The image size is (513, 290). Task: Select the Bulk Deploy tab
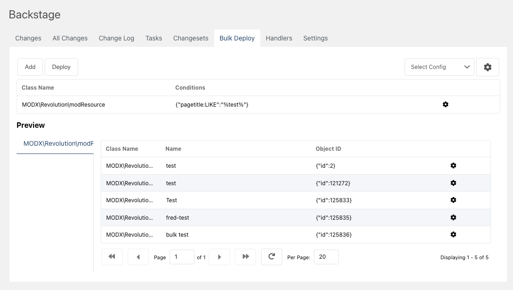(237, 38)
